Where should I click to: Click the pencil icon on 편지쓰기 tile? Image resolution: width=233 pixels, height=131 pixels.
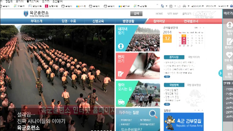coord(121,74)
